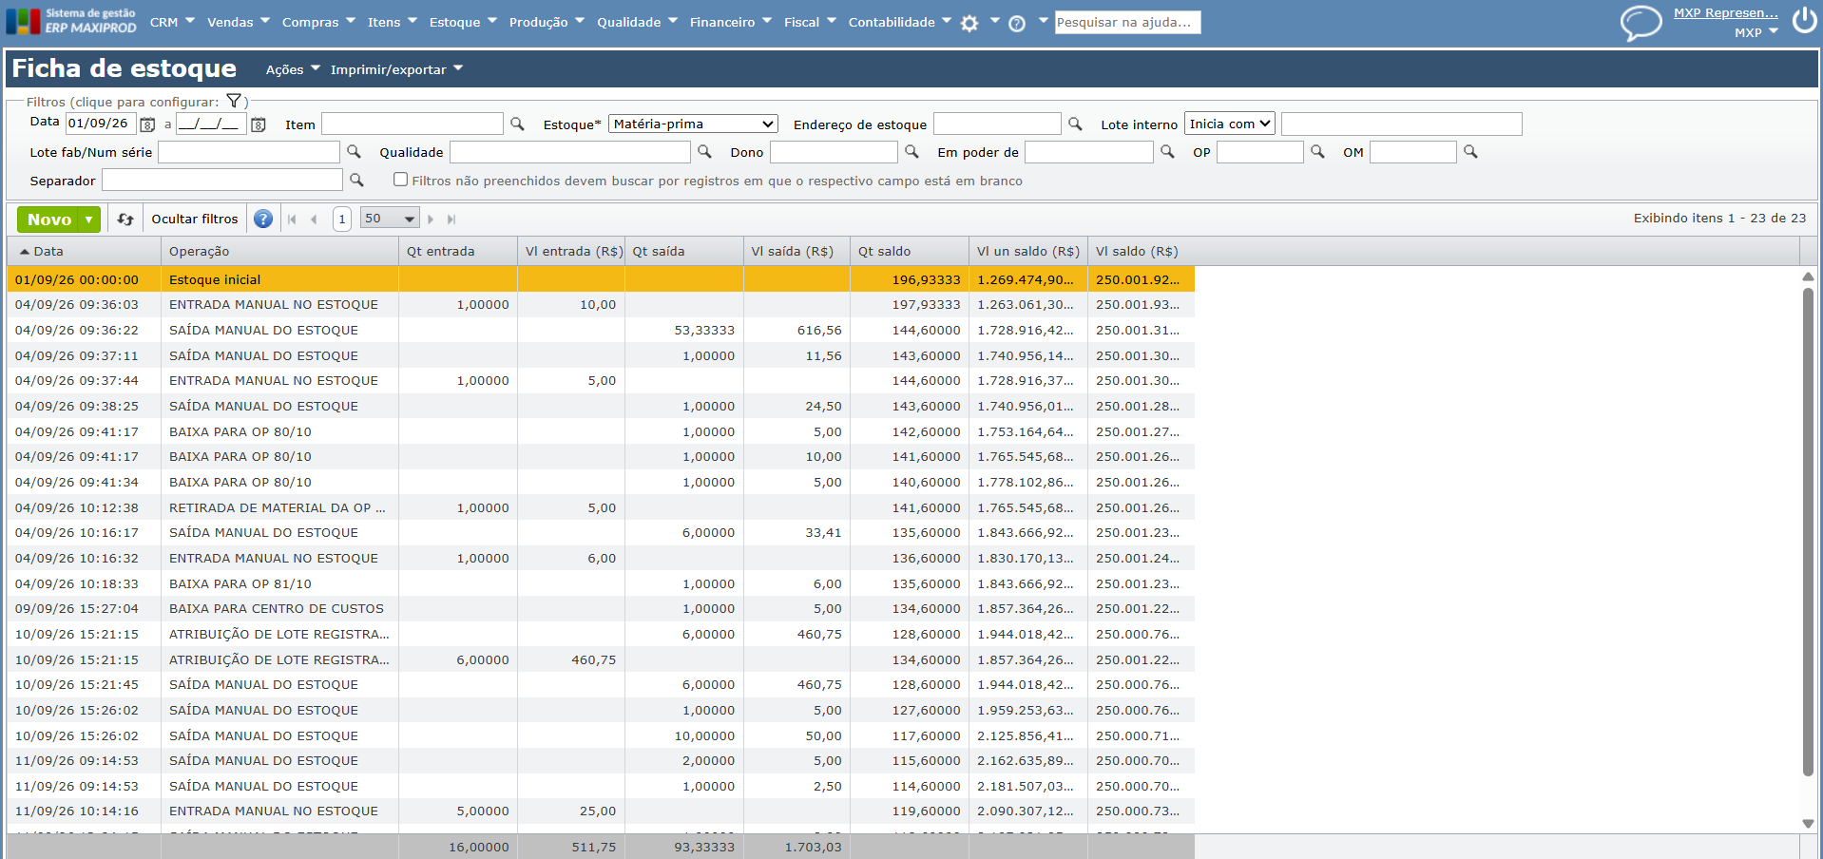
Task: Open the settings gear icon
Action: pyautogui.click(x=969, y=24)
